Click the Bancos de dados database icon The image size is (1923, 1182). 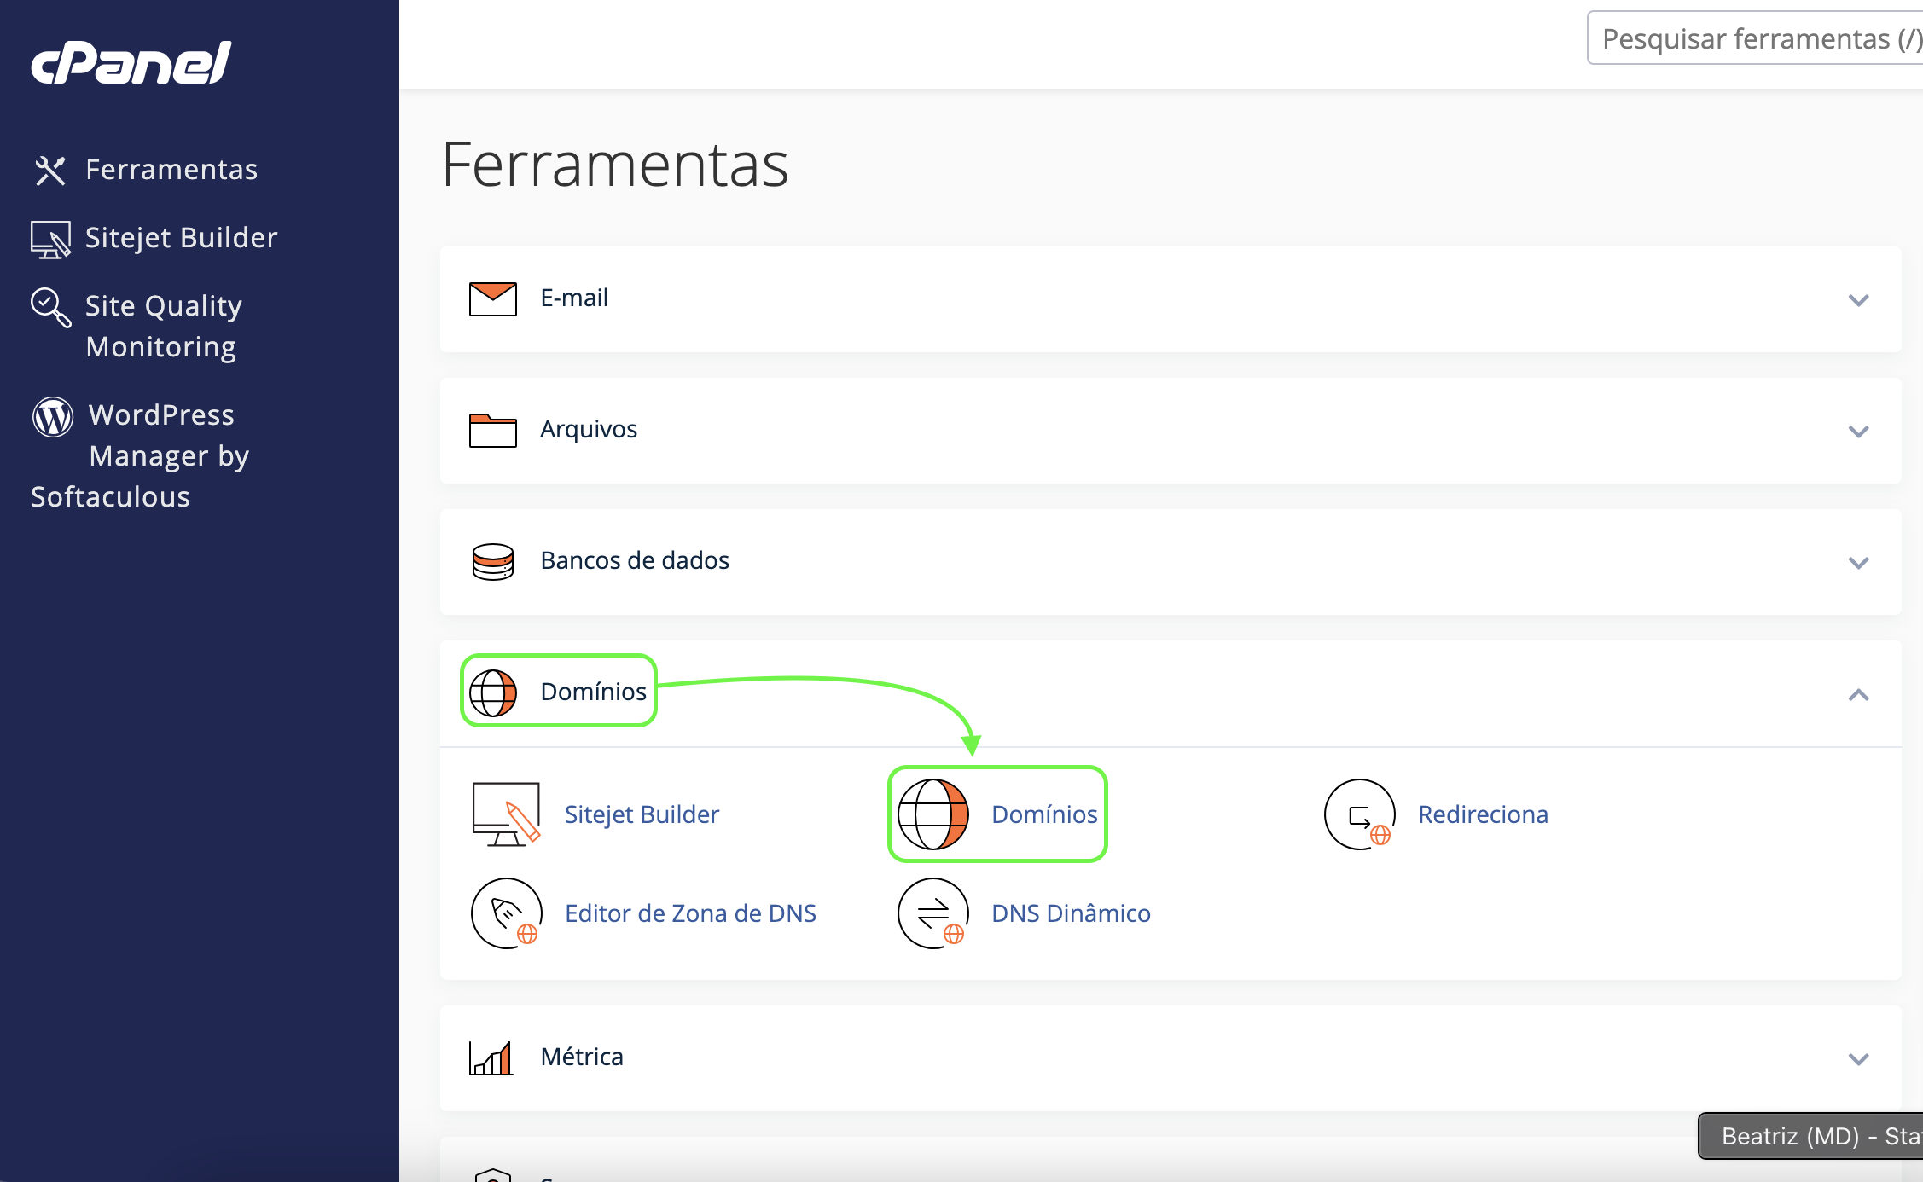(x=493, y=562)
